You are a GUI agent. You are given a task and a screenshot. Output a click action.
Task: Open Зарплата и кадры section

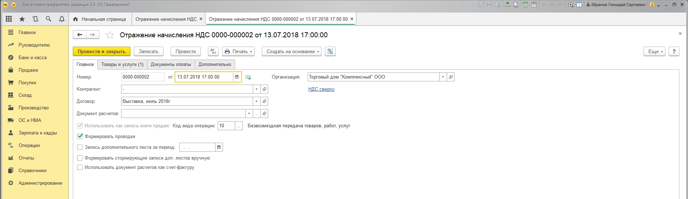(x=38, y=133)
